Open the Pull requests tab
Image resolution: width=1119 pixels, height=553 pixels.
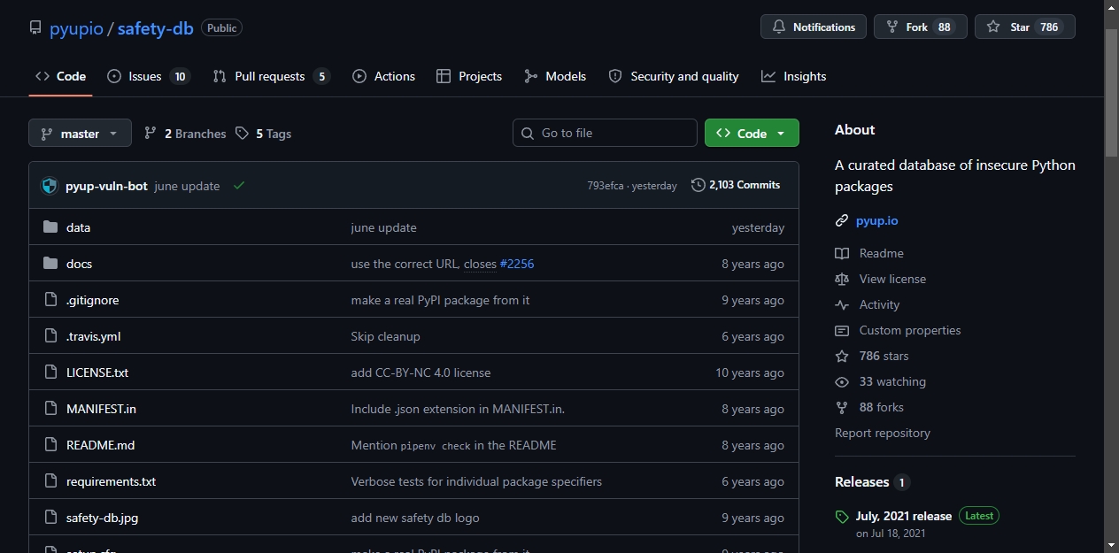click(x=271, y=76)
